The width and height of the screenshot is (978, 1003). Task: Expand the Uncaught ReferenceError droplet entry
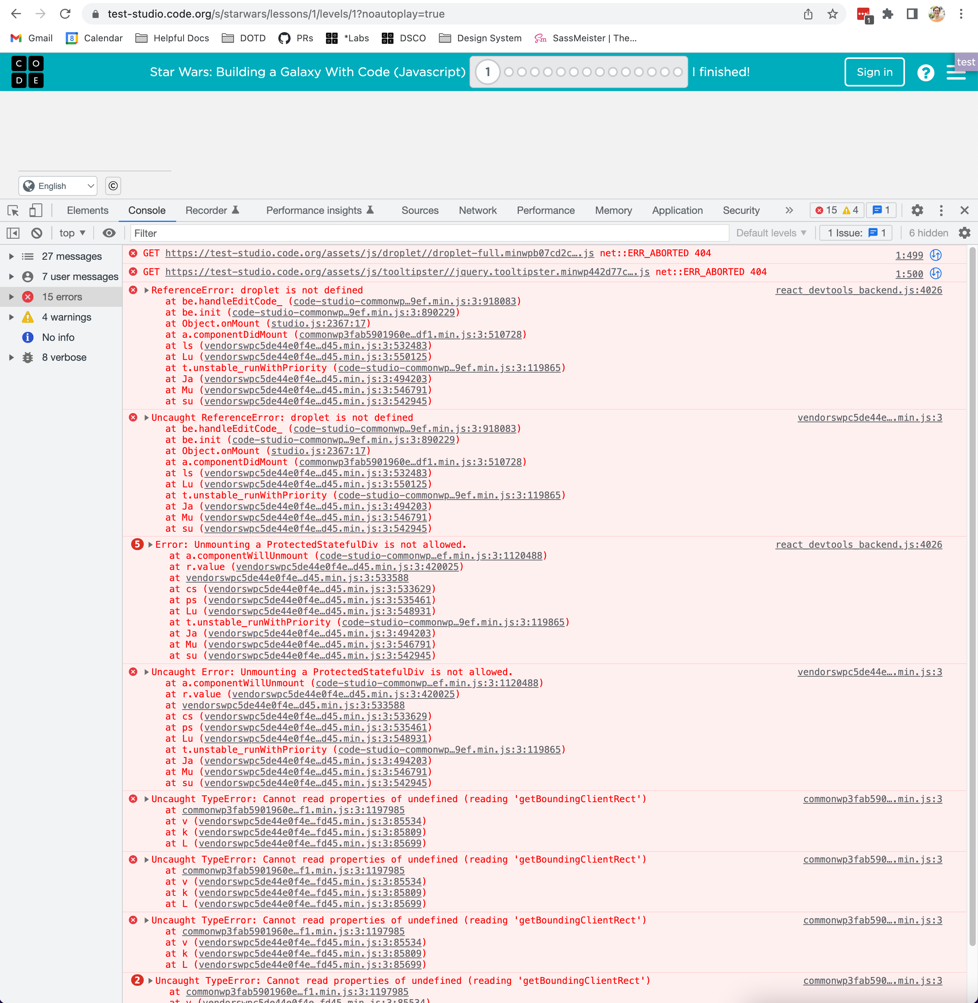(146, 418)
